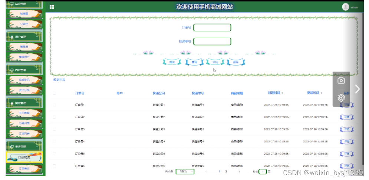The image size is (369, 180).
Task: Click the person icon beside 用户管理
Action: click(x=12, y=37)
